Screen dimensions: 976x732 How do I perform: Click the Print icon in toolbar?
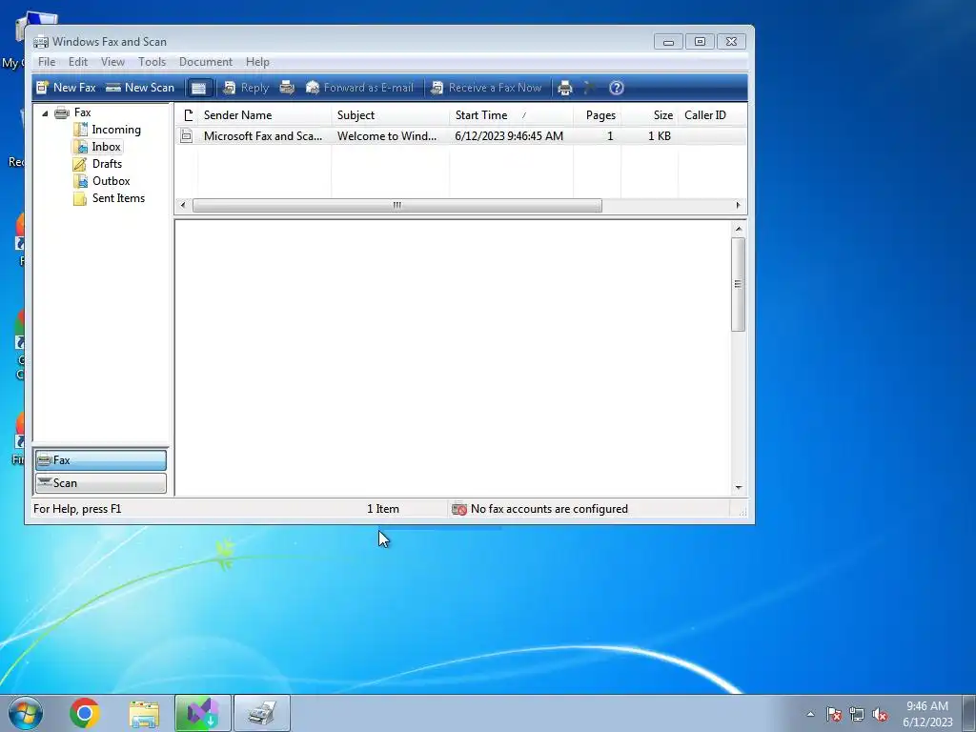pos(564,88)
